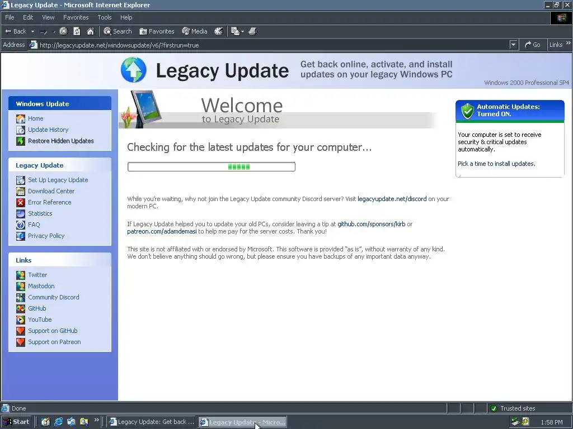
Task: Click the Mail toolbar icon
Action: click(236, 31)
